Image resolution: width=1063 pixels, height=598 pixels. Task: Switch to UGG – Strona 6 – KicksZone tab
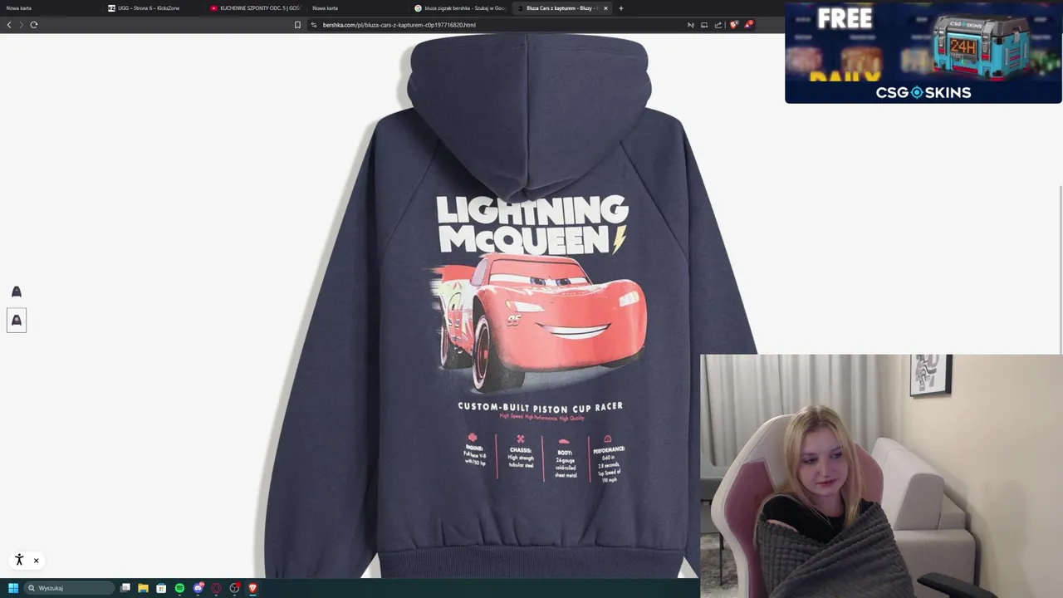[153, 8]
